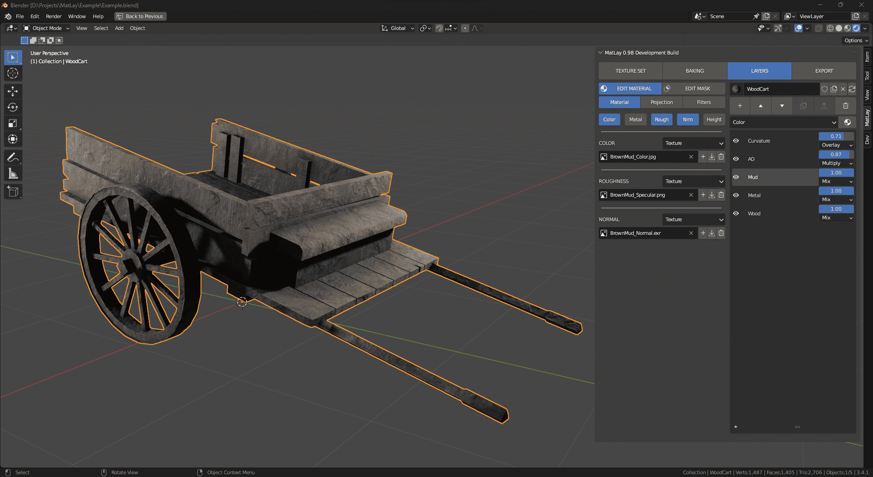Select the Annotate tool
873x477 pixels.
pos(13,157)
